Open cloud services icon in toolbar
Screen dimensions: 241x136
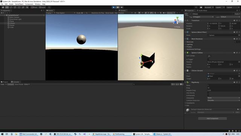click(201, 8)
